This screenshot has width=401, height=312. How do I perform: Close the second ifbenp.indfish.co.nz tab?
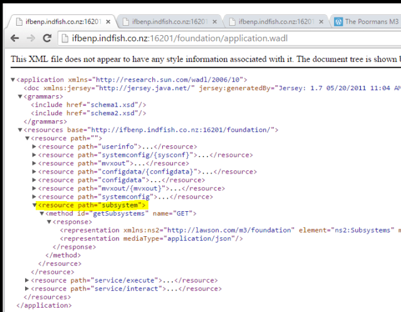click(x=216, y=21)
